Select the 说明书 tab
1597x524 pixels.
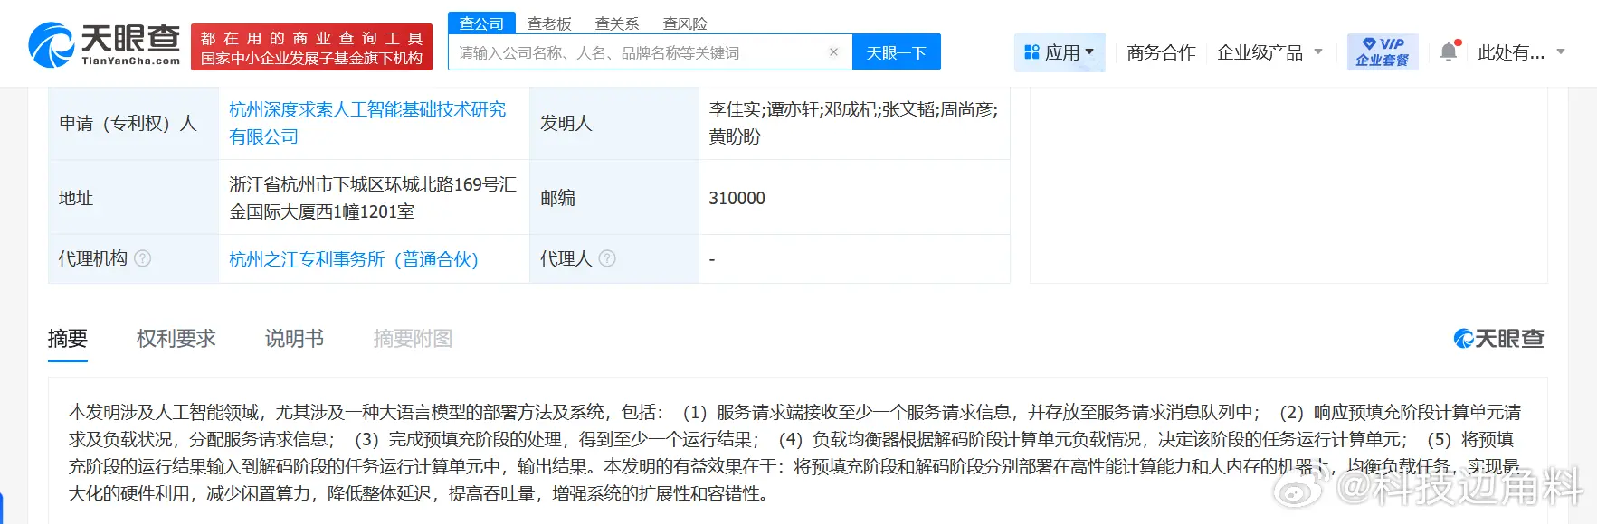[295, 339]
